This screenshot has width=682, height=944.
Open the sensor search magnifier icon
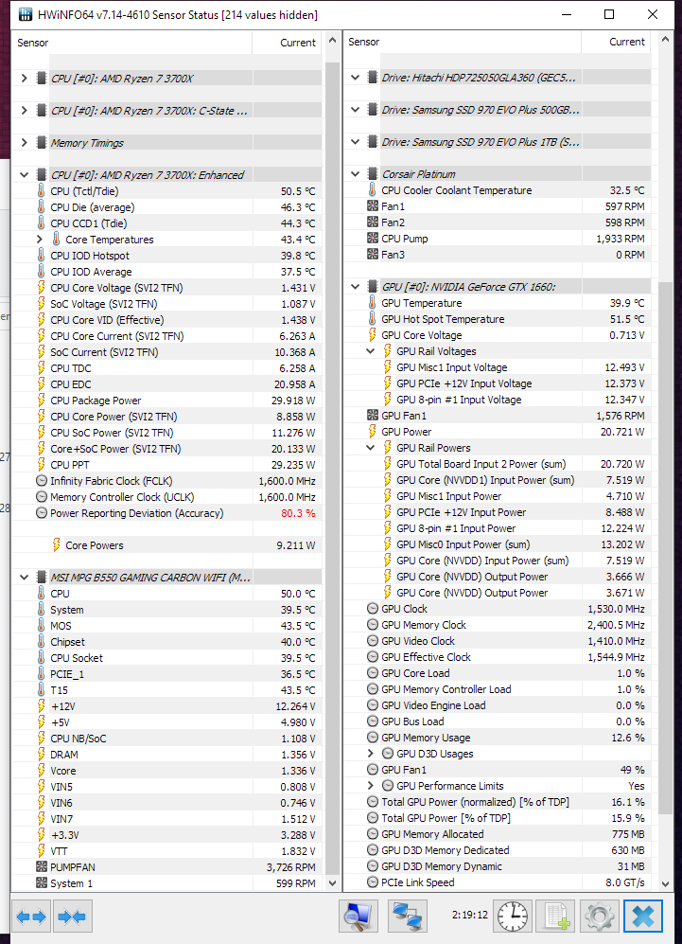(358, 917)
